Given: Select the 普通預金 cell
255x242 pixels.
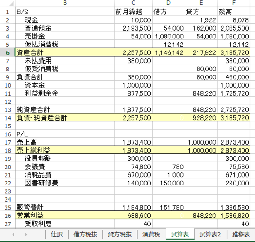Looking at the screenshot, I should [65, 28].
